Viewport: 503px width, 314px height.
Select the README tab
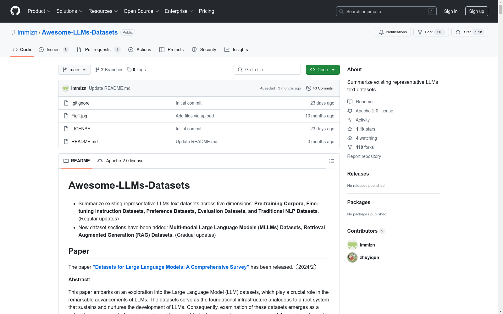pyautogui.click(x=77, y=161)
